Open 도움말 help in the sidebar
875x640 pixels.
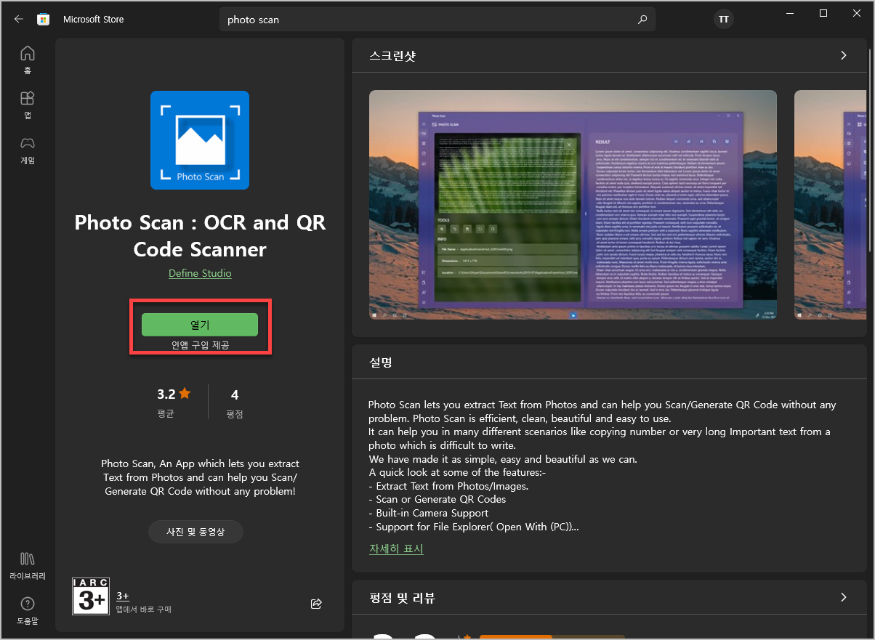click(x=28, y=612)
